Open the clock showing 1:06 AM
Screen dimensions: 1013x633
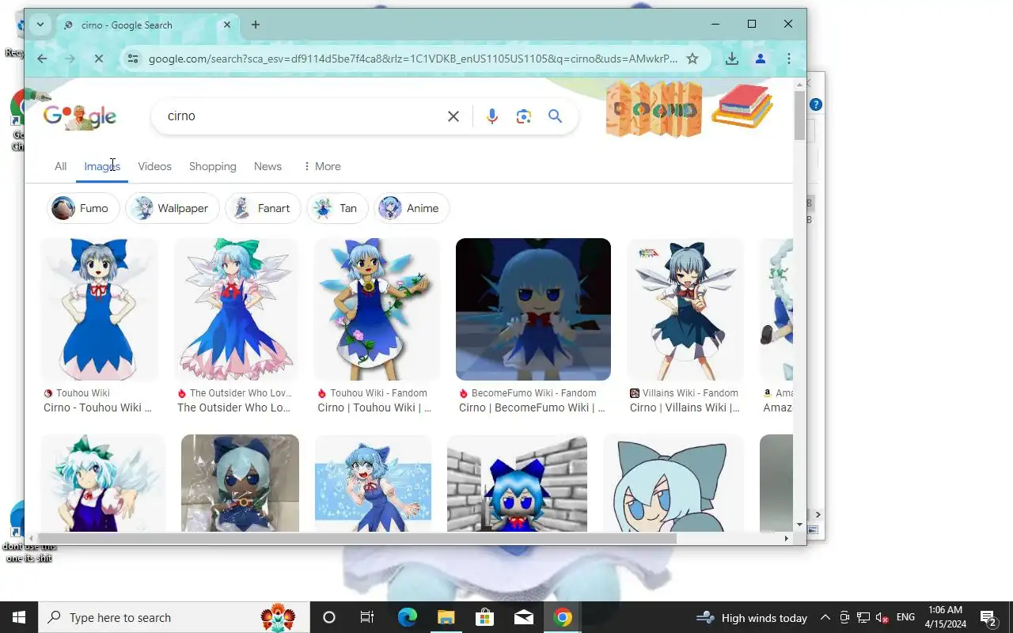tap(946, 617)
